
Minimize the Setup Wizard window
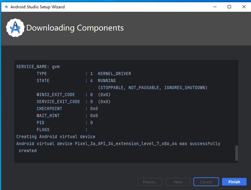coord(215,7)
